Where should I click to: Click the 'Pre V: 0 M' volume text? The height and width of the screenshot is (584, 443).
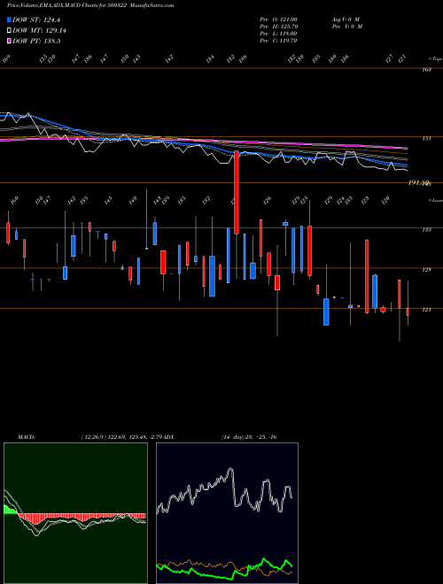click(346, 27)
